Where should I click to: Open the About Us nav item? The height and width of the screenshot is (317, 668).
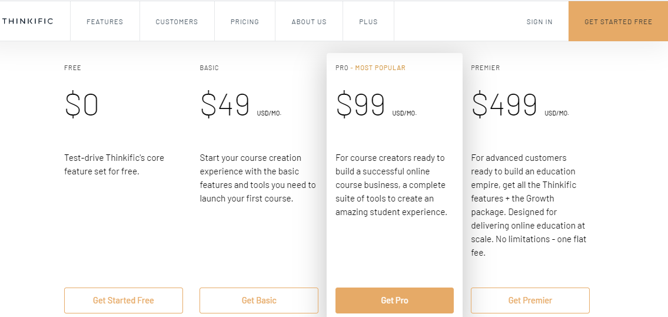coord(309,22)
